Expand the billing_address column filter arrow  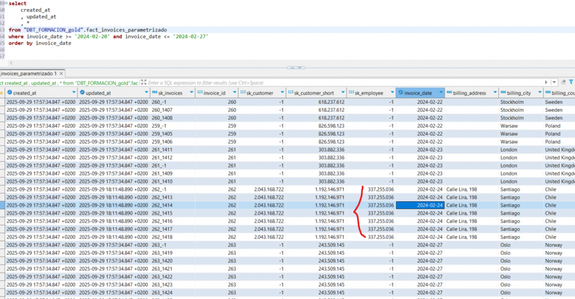click(x=495, y=93)
